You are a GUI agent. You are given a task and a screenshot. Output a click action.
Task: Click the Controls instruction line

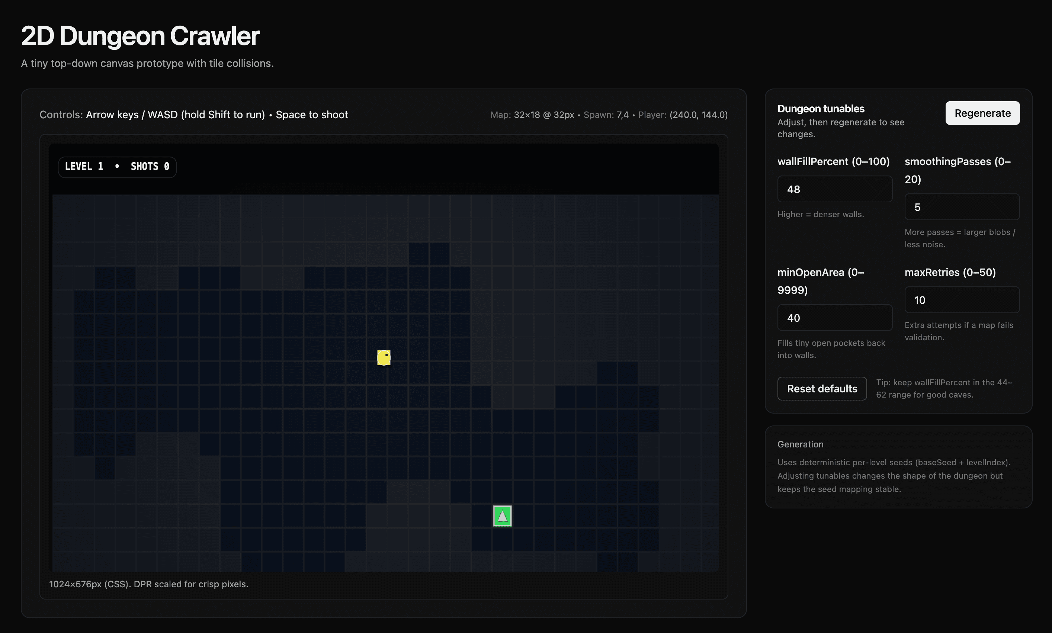point(194,114)
